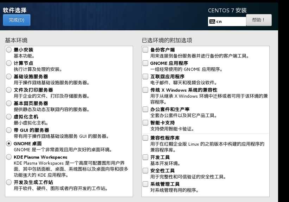Click description 执行计算及处理的安装。
The height and width of the screenshot is (202, 289).
tap(38, 69)
